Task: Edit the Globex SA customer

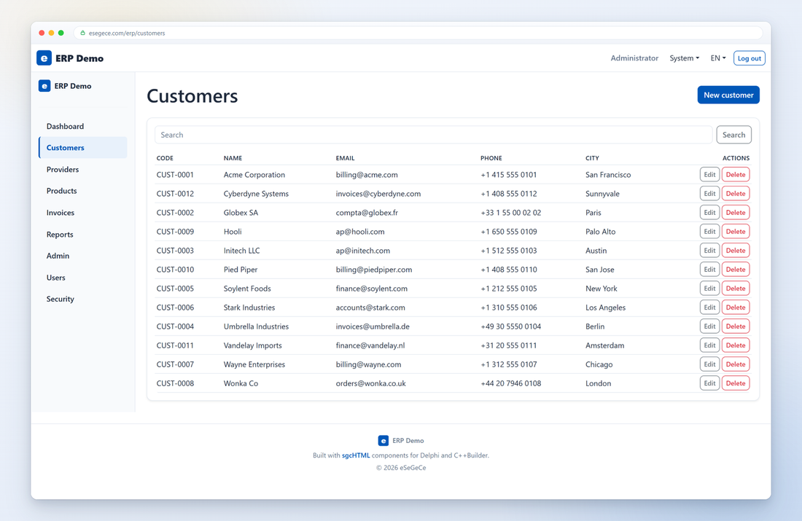Action: coord(709,212)
